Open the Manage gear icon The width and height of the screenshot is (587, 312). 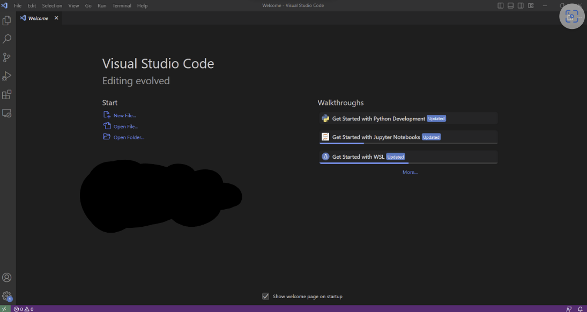pyautogui.click(x=7, y=296)
